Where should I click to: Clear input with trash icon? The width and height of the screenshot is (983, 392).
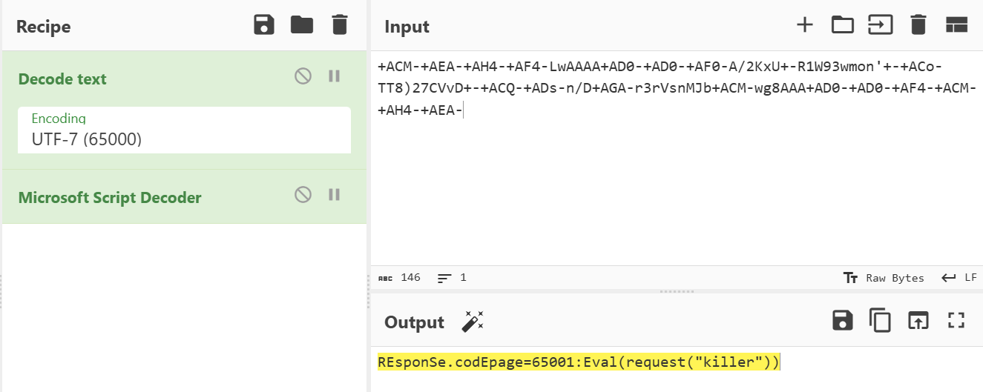(x=918, y=25)
